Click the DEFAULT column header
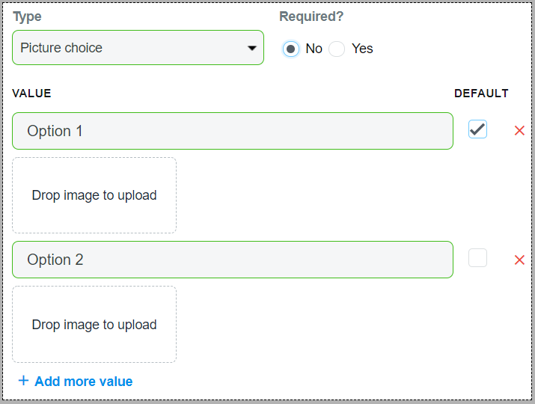 [x=481, y=94]
